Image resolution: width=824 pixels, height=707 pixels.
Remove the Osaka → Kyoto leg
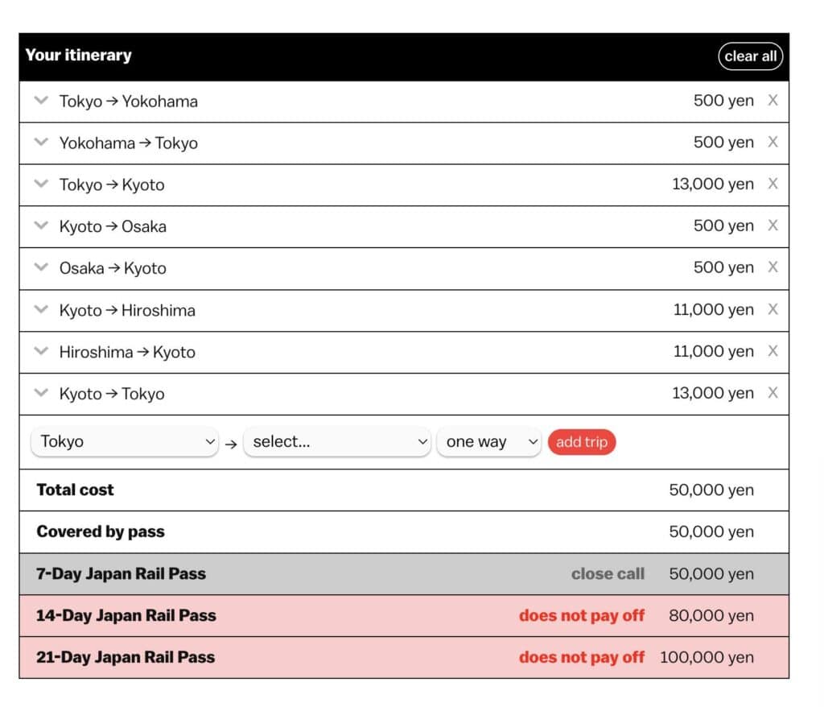click(x=772, y=268)
